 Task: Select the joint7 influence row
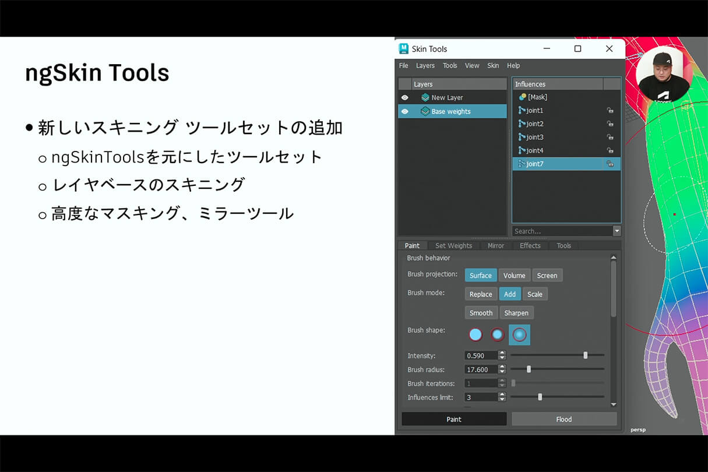coord(566,164)
